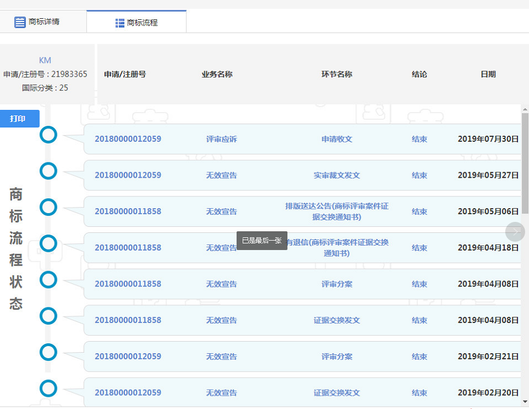The width and height of the screenshot is (529, 409).
Task: Click 实审裁文发文 step name link
Action: point(337,176)
